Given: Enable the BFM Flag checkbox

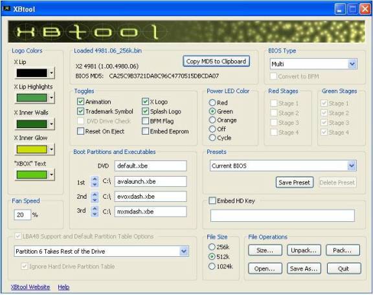Looking at the screenshot, I should tap(145, 121).
